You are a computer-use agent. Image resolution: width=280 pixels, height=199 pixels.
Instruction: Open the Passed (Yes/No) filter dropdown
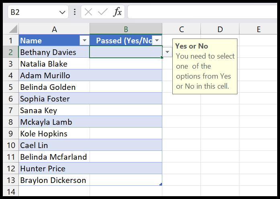pyautogui.click(x=157, y=41)
